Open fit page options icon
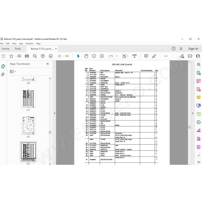202x202 pixels. point(125,56)
